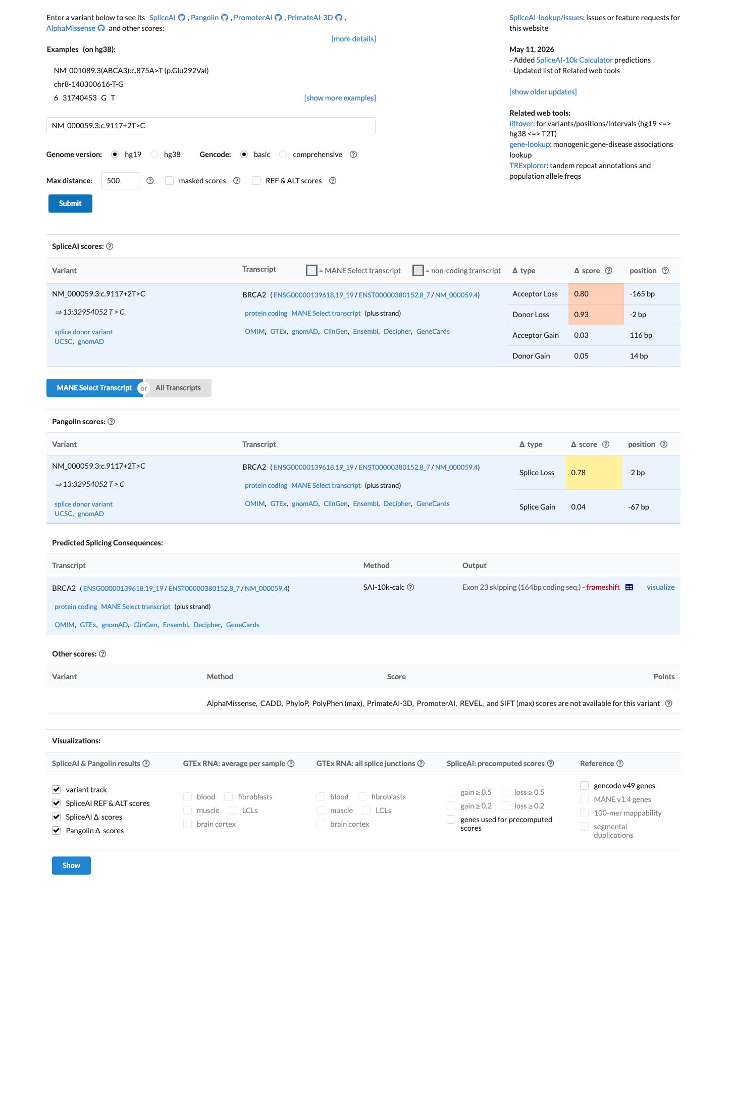This screenshot has height=1111, width=734.
Task: Click the Submit button
Action: point(70,204)
